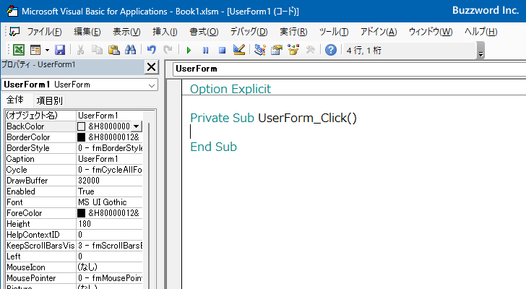The width and height of the screenshot is (526, 289).
Task: Click the Private Sub UserForm_Click() line
Action: (x=273, y=118)
